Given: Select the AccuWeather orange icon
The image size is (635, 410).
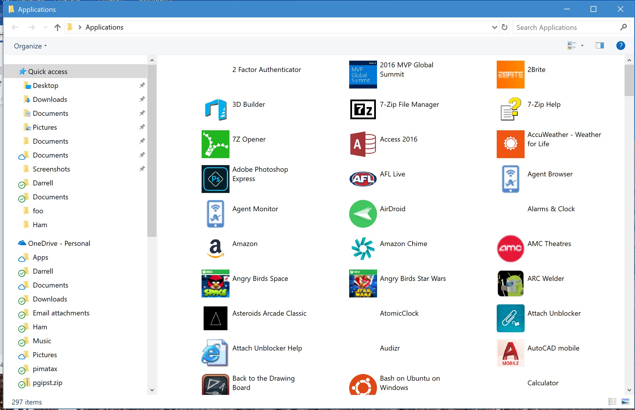Looking at the screenshot, I should (x=511, y=144).
